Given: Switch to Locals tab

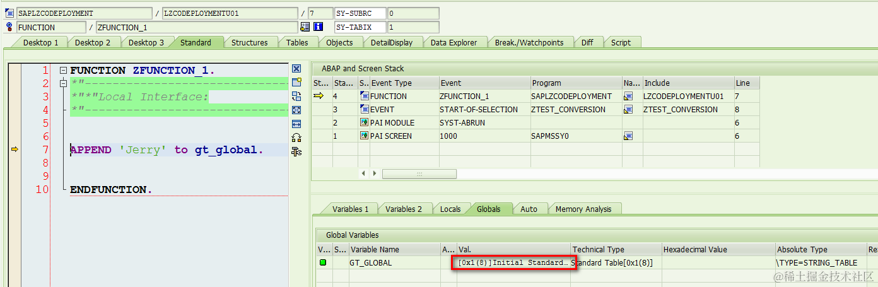Looking at the screenshot, I should tap(450, 209).
